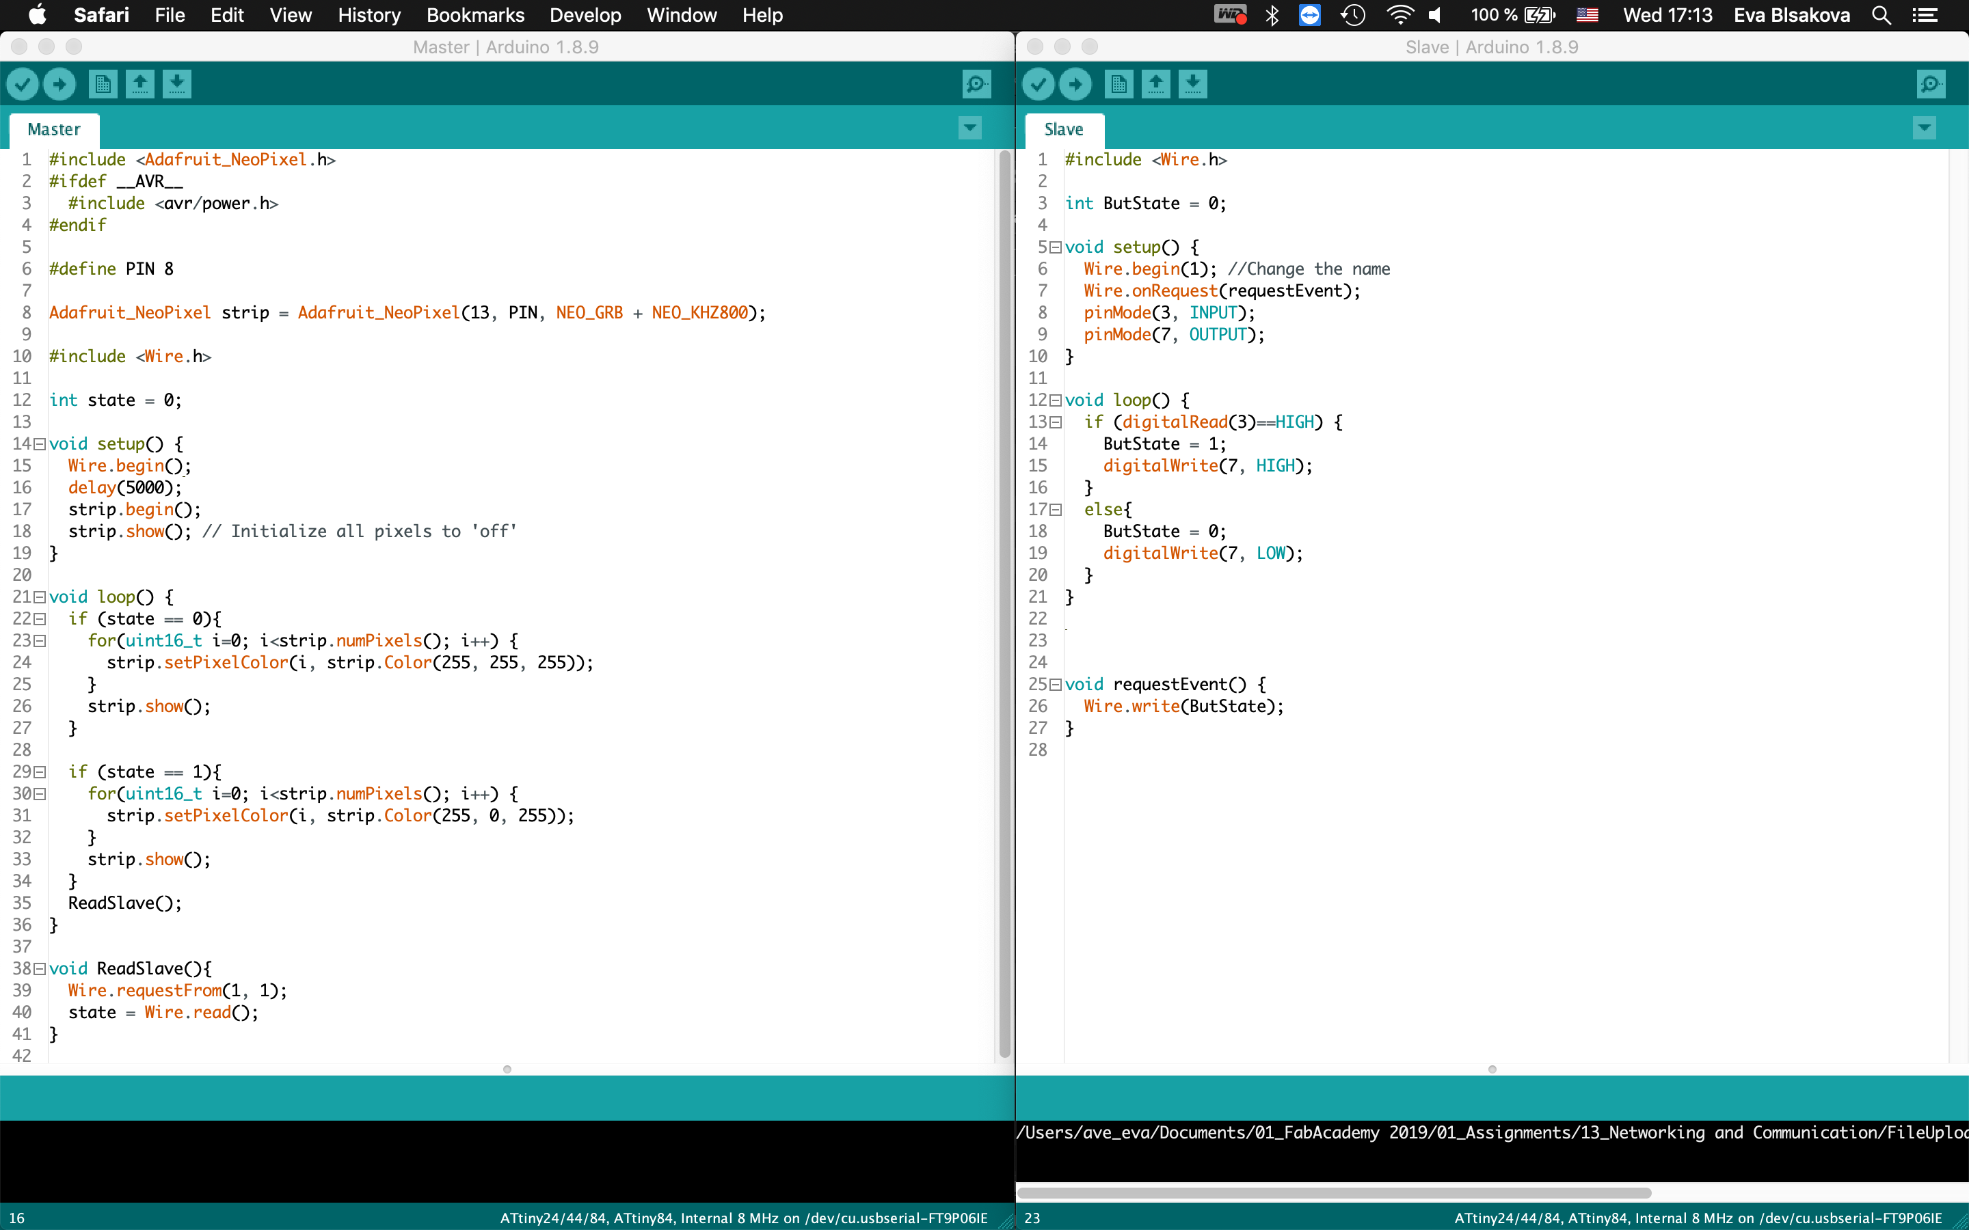Open the Develop menu
The width and height of the screenshot is (1969, 1230).
click(x=585, y=14)
